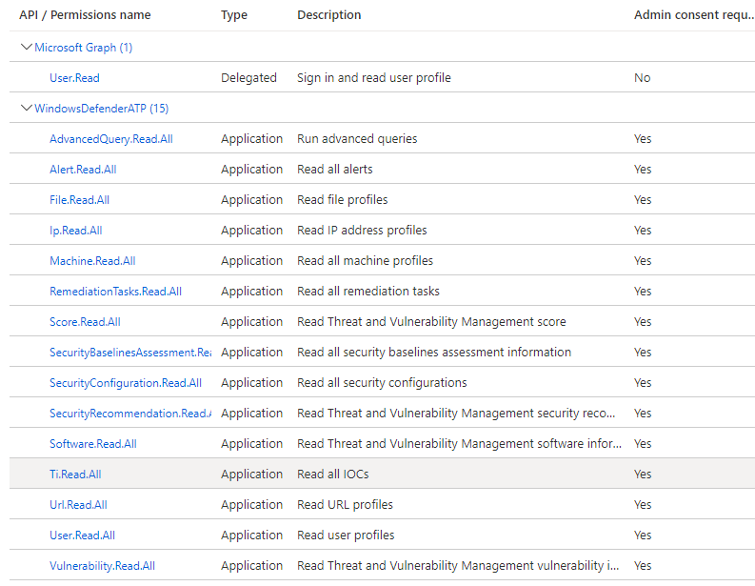The height and width of the screenshot is (586, 755).
Task: Click the API / Permissions name column header
Action: click(85, 15)
